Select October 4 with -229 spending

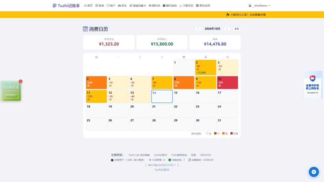(x=97, y=82)
